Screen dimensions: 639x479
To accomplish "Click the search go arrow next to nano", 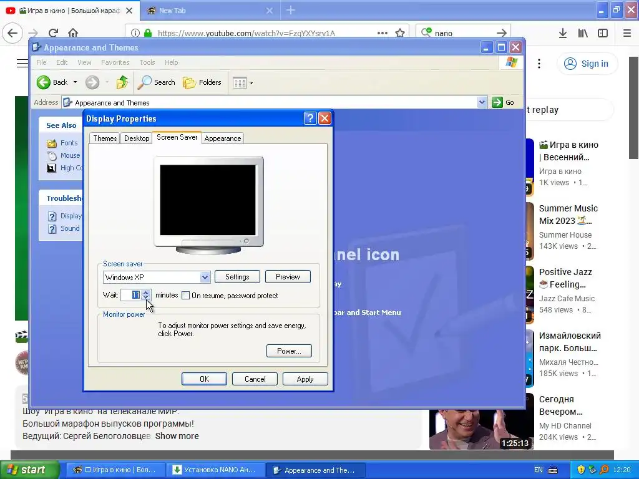I will pyautogui.click(x=502, y=33).
